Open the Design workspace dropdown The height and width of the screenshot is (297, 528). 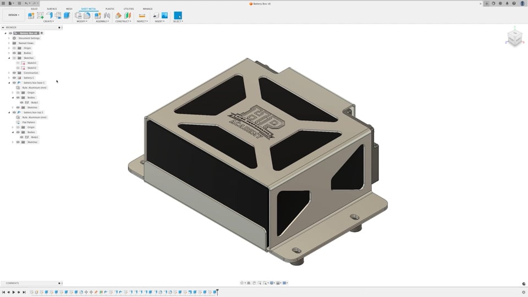[x=13, y=15]
